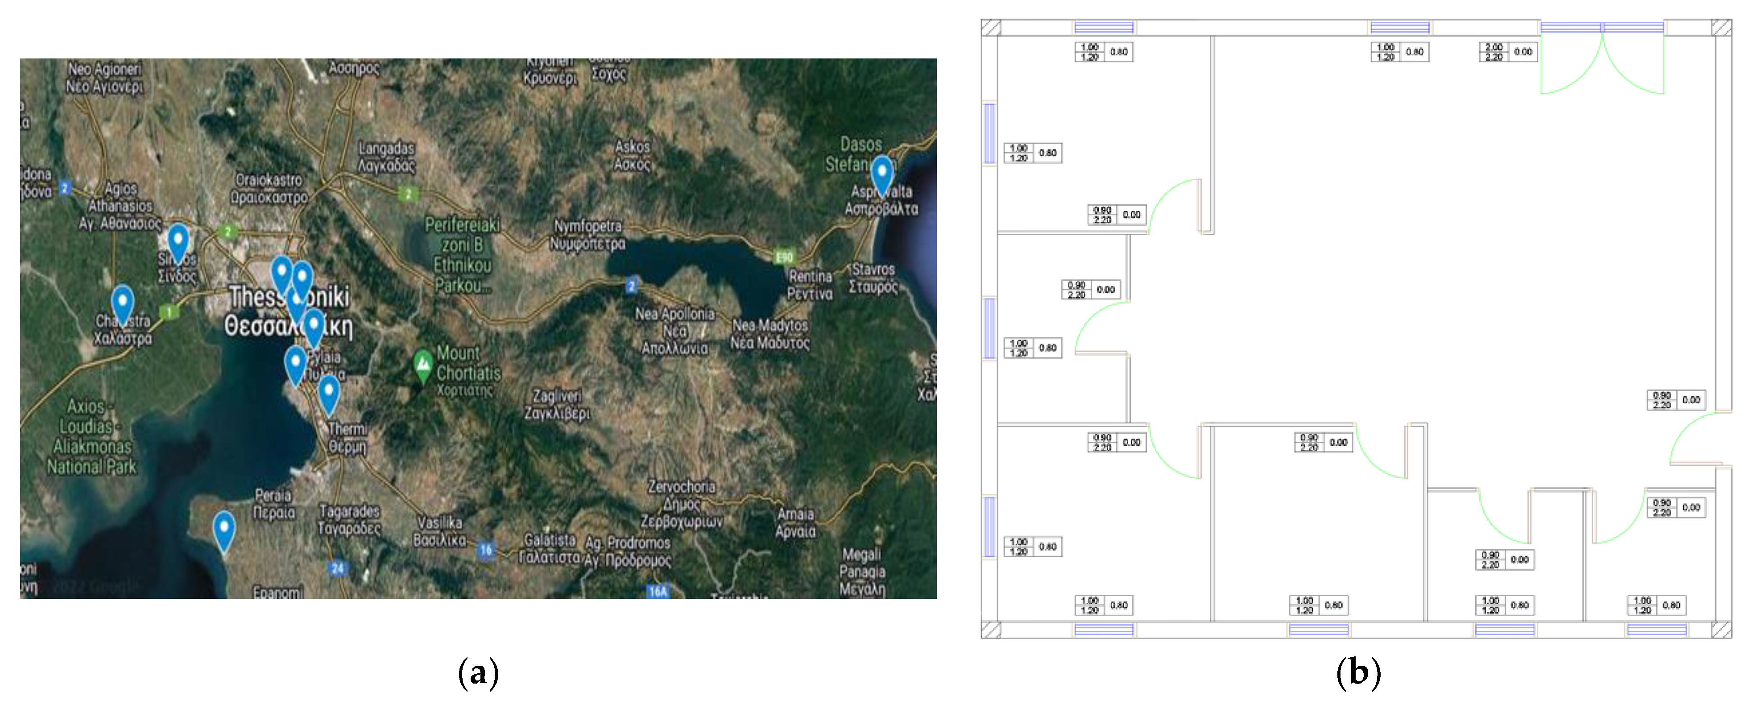Click the route 24 road badge

[338, 568]
